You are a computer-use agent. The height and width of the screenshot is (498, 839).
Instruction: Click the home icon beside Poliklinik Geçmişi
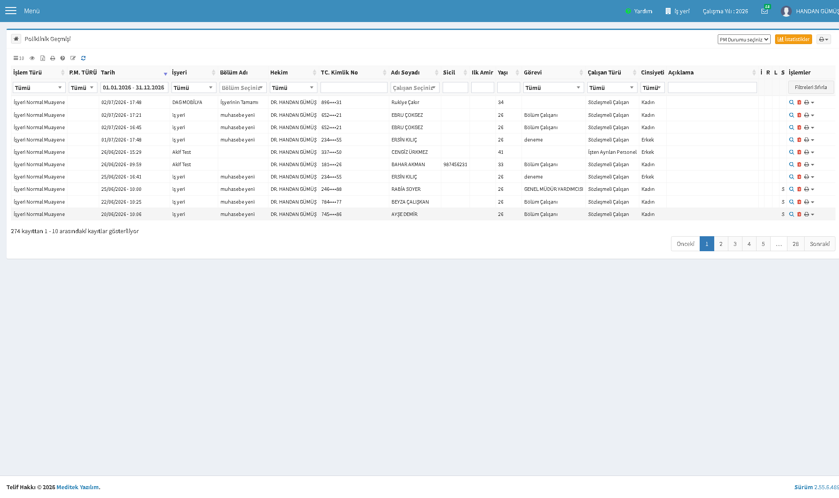point(16,39)
